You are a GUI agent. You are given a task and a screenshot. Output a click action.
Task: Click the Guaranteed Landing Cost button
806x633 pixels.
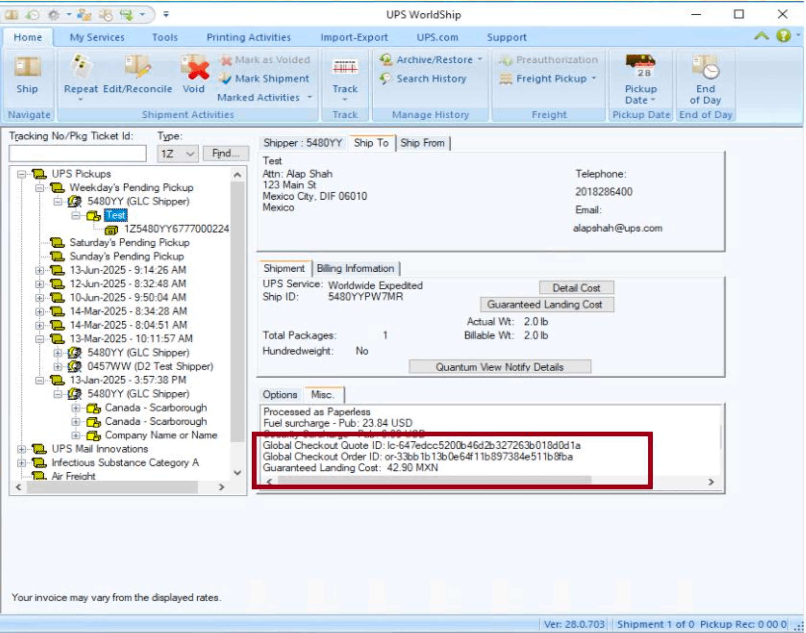547,305
